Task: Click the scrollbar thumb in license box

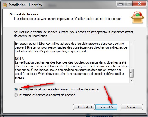Action: pos(132,73)
